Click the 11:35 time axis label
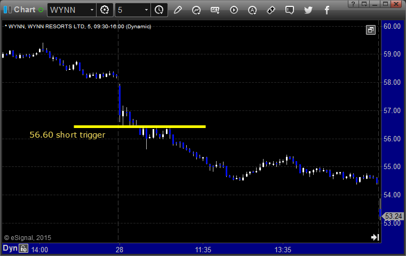The height and width of the screenshot is (256, 406). [x=203, y=250]
